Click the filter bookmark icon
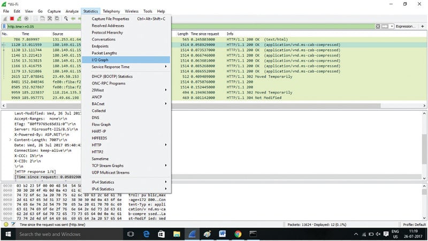428x241 pixels. [4, 26]
